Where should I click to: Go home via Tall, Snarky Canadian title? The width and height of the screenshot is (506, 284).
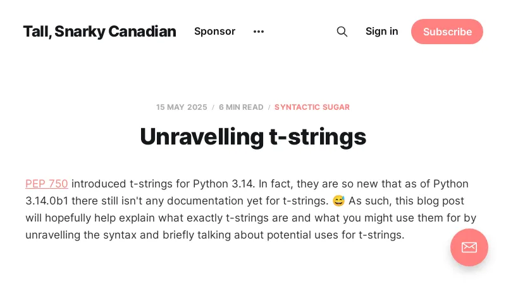click(x=99, y=32)
